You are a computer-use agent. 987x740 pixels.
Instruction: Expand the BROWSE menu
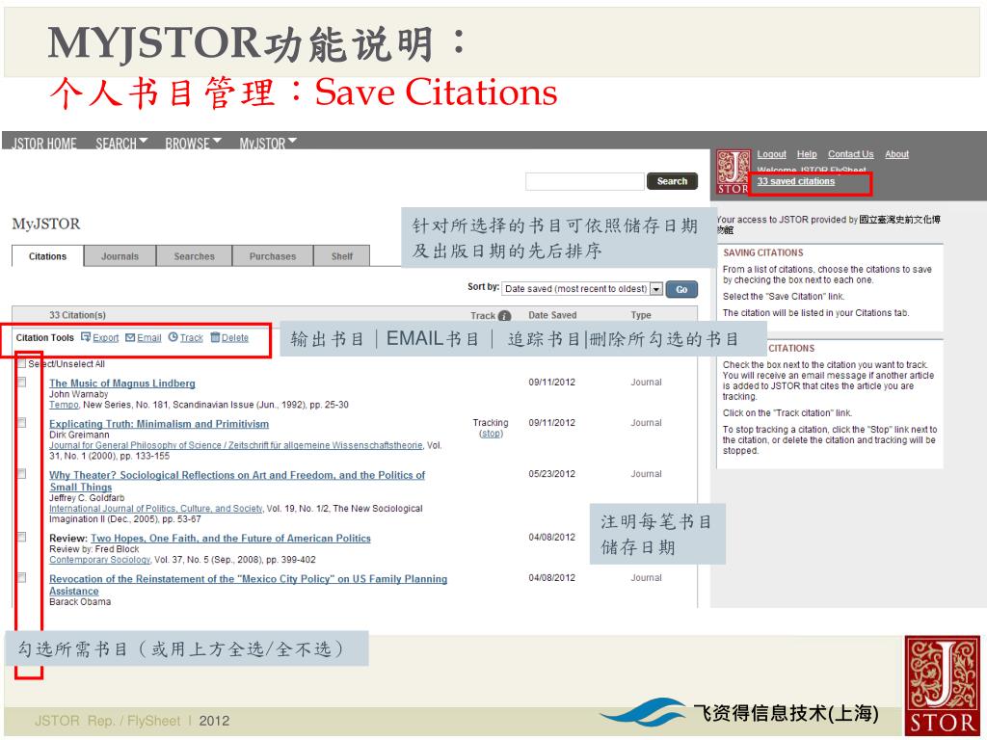(193, 144)
